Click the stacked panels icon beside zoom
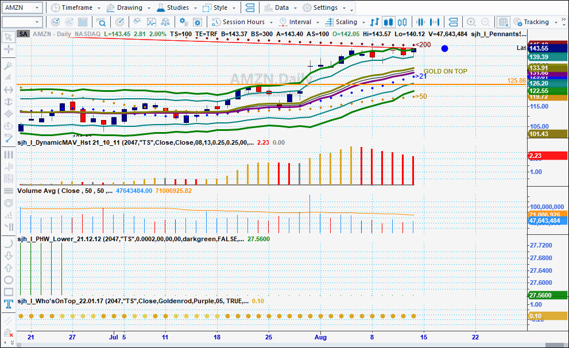This screenshot has width=569, height=348. click(453, 22)
